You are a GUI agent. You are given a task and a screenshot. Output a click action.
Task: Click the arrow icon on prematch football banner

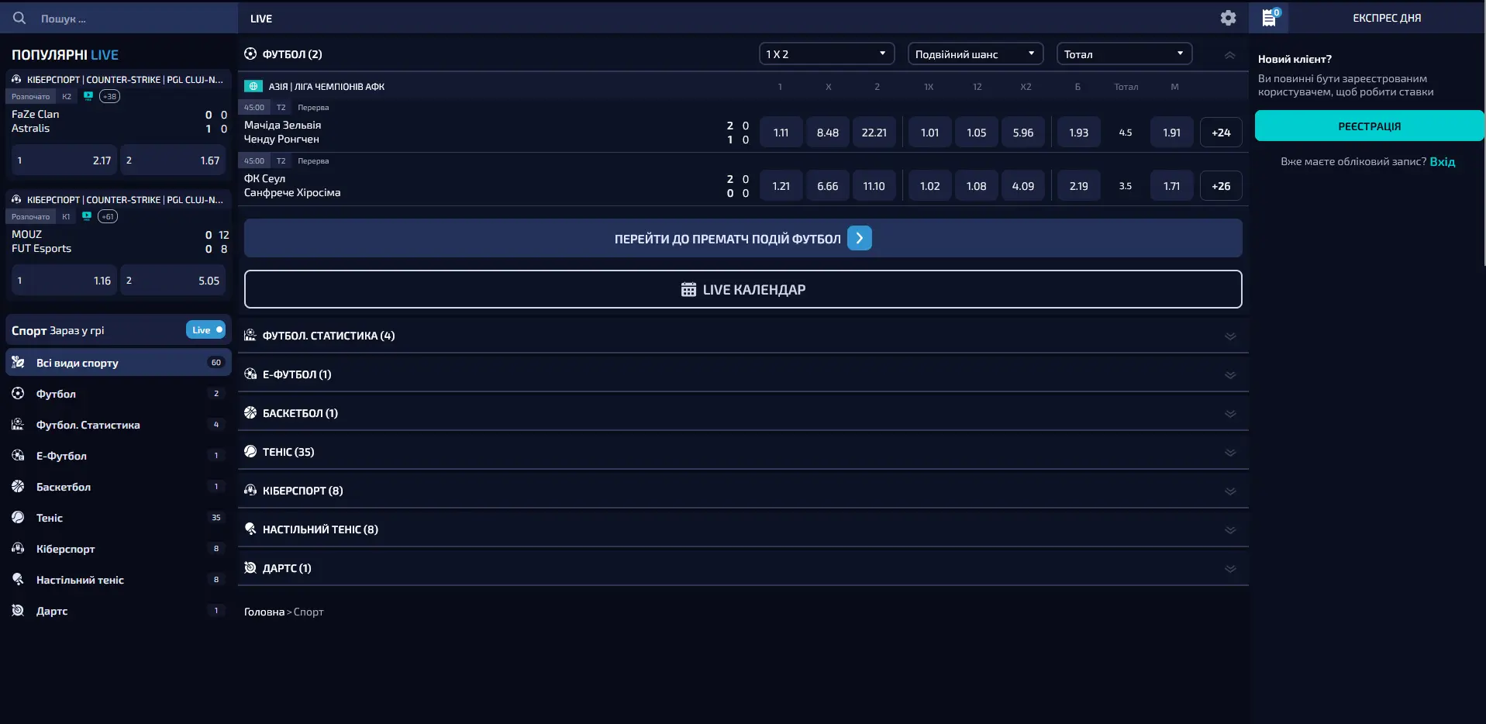(859, 239)
